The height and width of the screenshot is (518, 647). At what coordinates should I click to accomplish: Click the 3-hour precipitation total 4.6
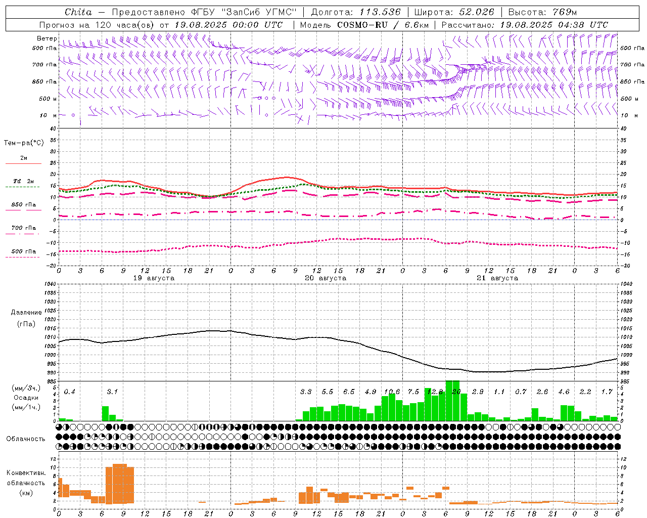[564, 392]
